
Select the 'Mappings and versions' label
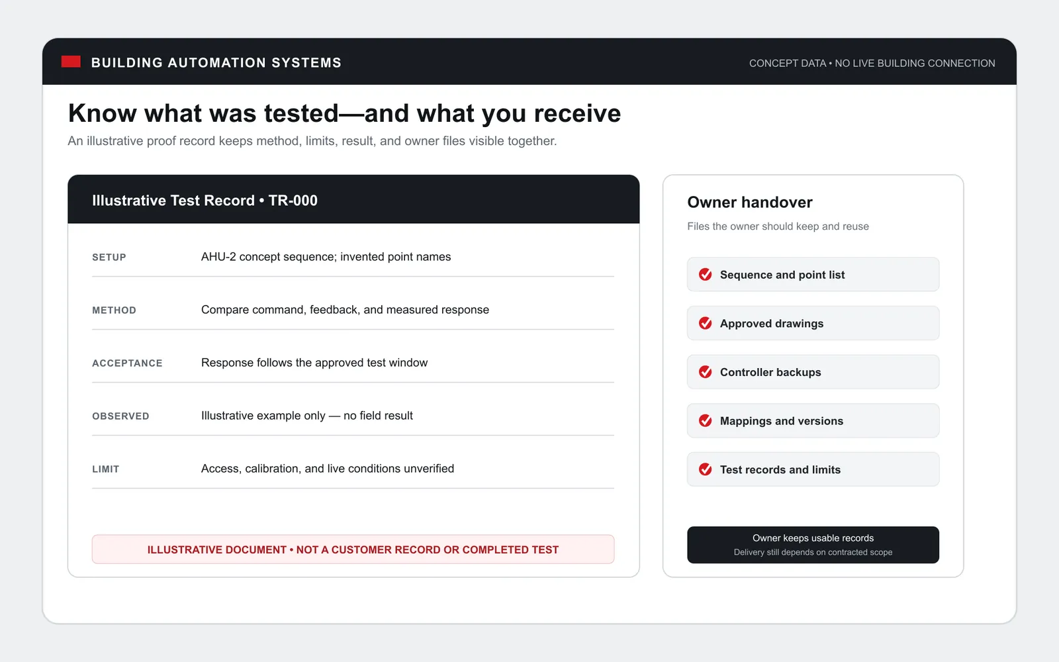(x=782, y=421)
